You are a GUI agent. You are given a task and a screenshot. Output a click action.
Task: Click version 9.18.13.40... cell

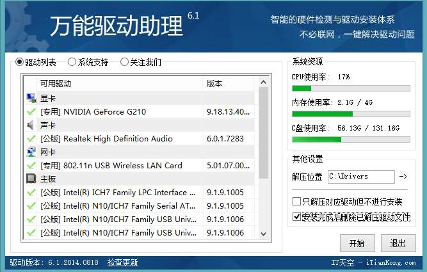point(228,111)
